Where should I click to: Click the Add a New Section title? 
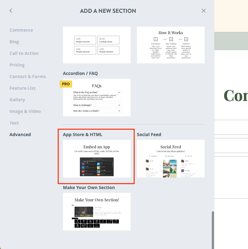click(108, 11)
